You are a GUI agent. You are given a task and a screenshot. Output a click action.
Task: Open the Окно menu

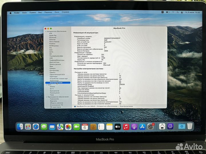pyautogui.click(x=57, y=12)
